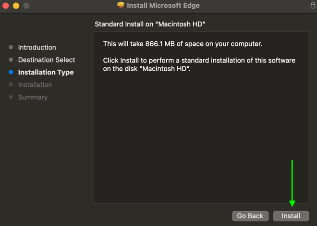This screenshot has width=317, height=226.
Task: Click the bullet dot beside Introduction
Action: coord(11,48)
